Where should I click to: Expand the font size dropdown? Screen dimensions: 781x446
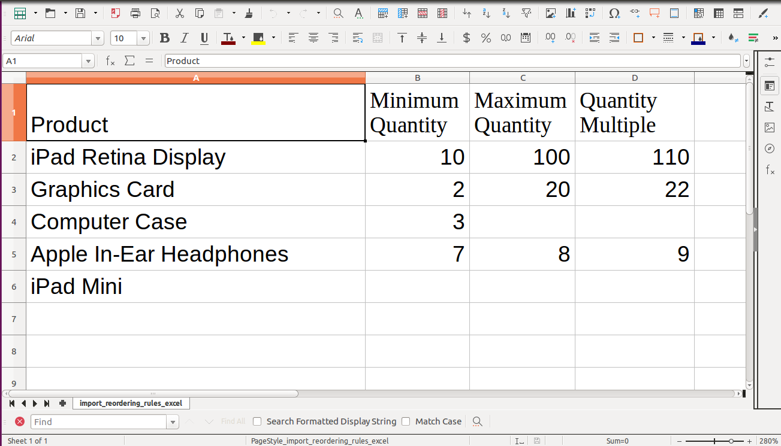point(144,38)
